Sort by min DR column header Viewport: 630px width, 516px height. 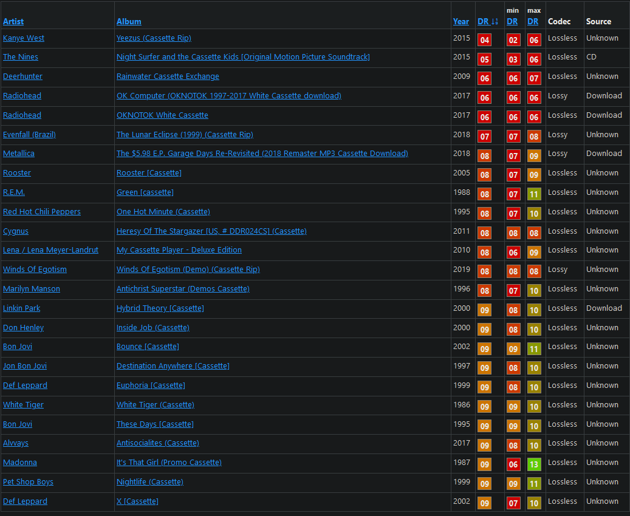512,22
